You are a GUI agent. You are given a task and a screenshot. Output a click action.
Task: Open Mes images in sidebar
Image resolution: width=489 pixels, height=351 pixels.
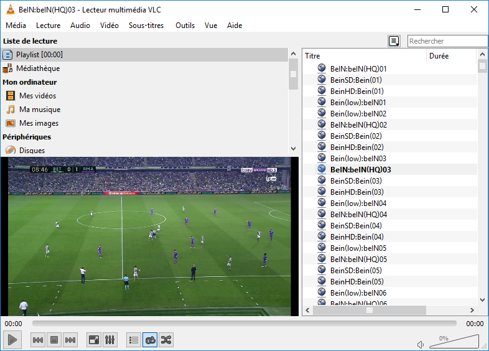click(x=144, y=123)
